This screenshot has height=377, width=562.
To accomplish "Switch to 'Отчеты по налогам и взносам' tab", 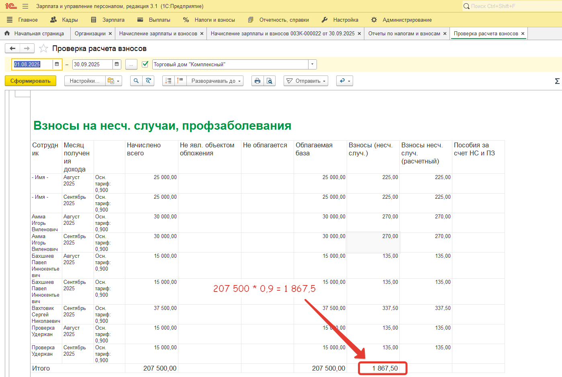I will click(x=404, y=34).
